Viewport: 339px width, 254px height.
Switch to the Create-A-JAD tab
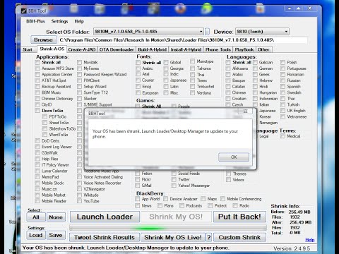click(x=82, y=49)
